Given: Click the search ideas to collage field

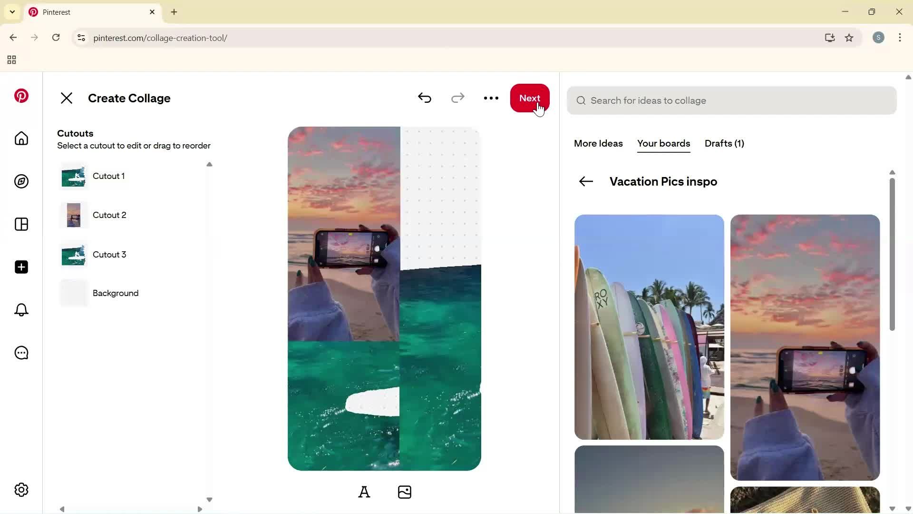Looking at the screenshot, I should [731, 100].
